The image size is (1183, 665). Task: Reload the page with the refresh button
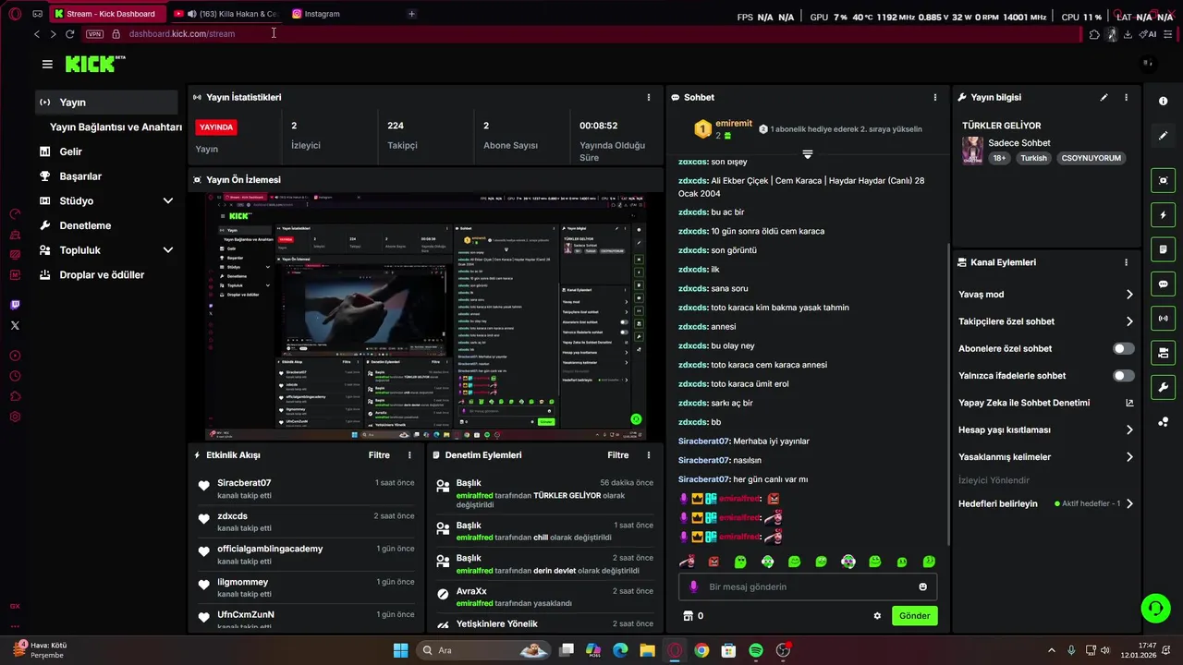click(x=69, y=34)
